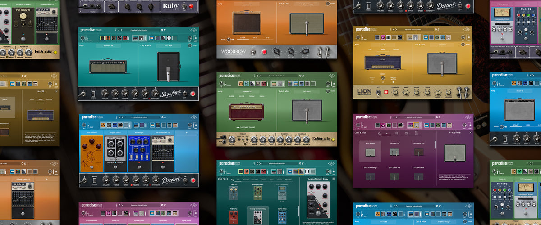Open the Modulation tab in Post FX browser
541x225 pixels.
click(255, 180)
